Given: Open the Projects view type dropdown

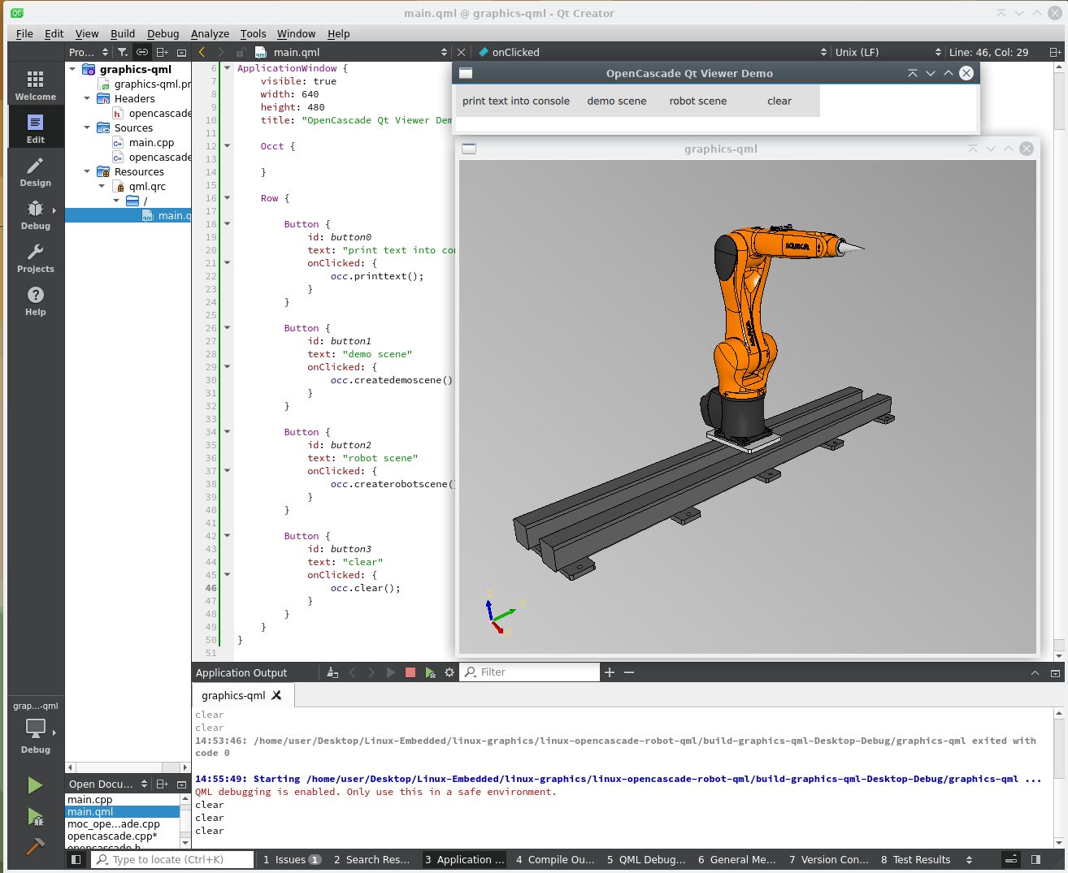Looking at the screenshot, I should tap(89, 52).
